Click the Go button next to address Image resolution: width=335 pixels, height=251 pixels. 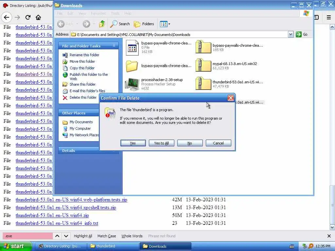click(302, 34)
